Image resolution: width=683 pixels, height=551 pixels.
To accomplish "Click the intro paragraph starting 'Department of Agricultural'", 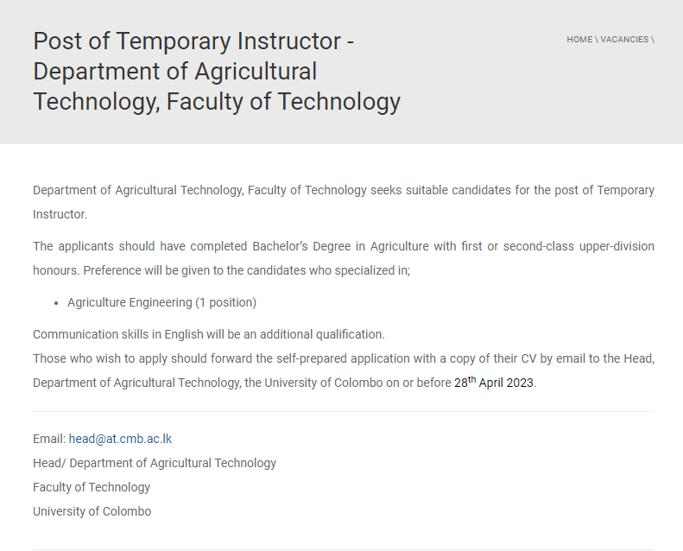I will pos(344,202).
